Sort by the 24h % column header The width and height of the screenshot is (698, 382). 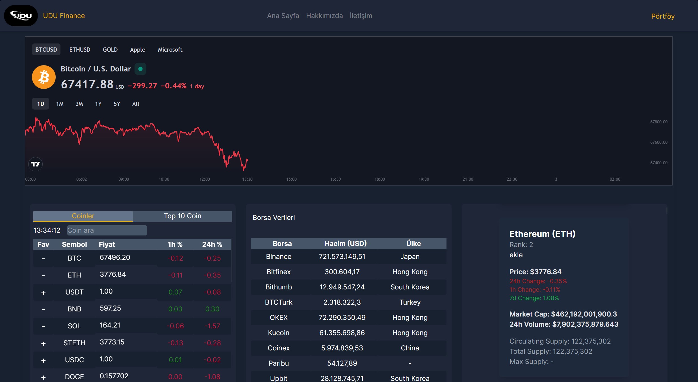(x=212, y=245)
